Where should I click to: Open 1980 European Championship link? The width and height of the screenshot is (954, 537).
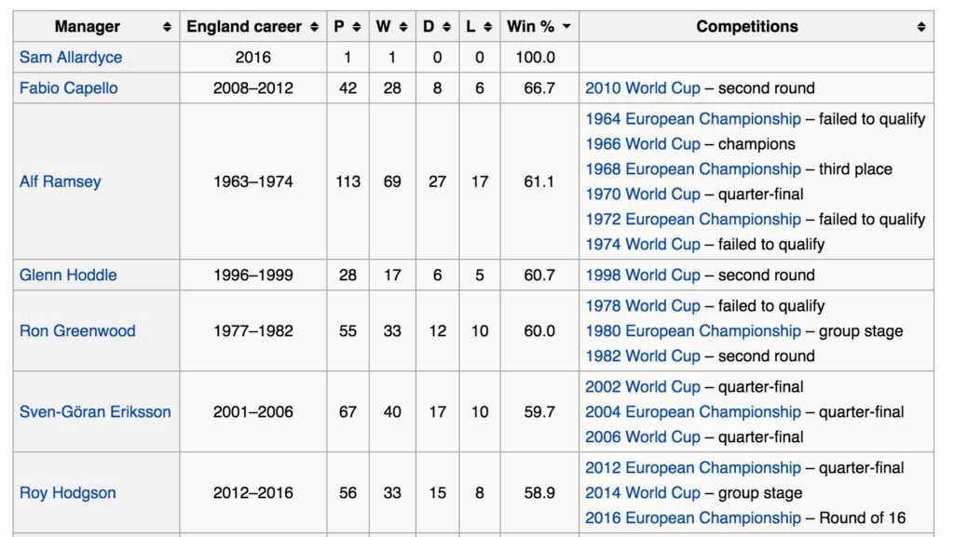(x=692, y=331)
